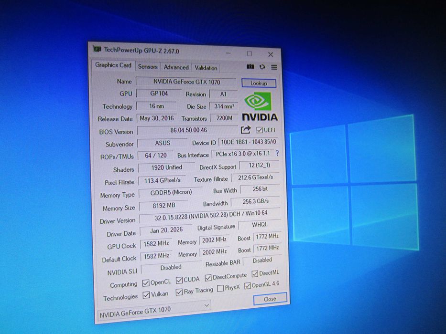This screenshot has width=446, height=334.
Task: Click the Resizable BAR value Disabled
Action: [x=262, y=260]
